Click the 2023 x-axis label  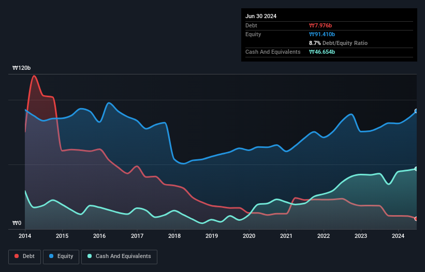(361, 236)
